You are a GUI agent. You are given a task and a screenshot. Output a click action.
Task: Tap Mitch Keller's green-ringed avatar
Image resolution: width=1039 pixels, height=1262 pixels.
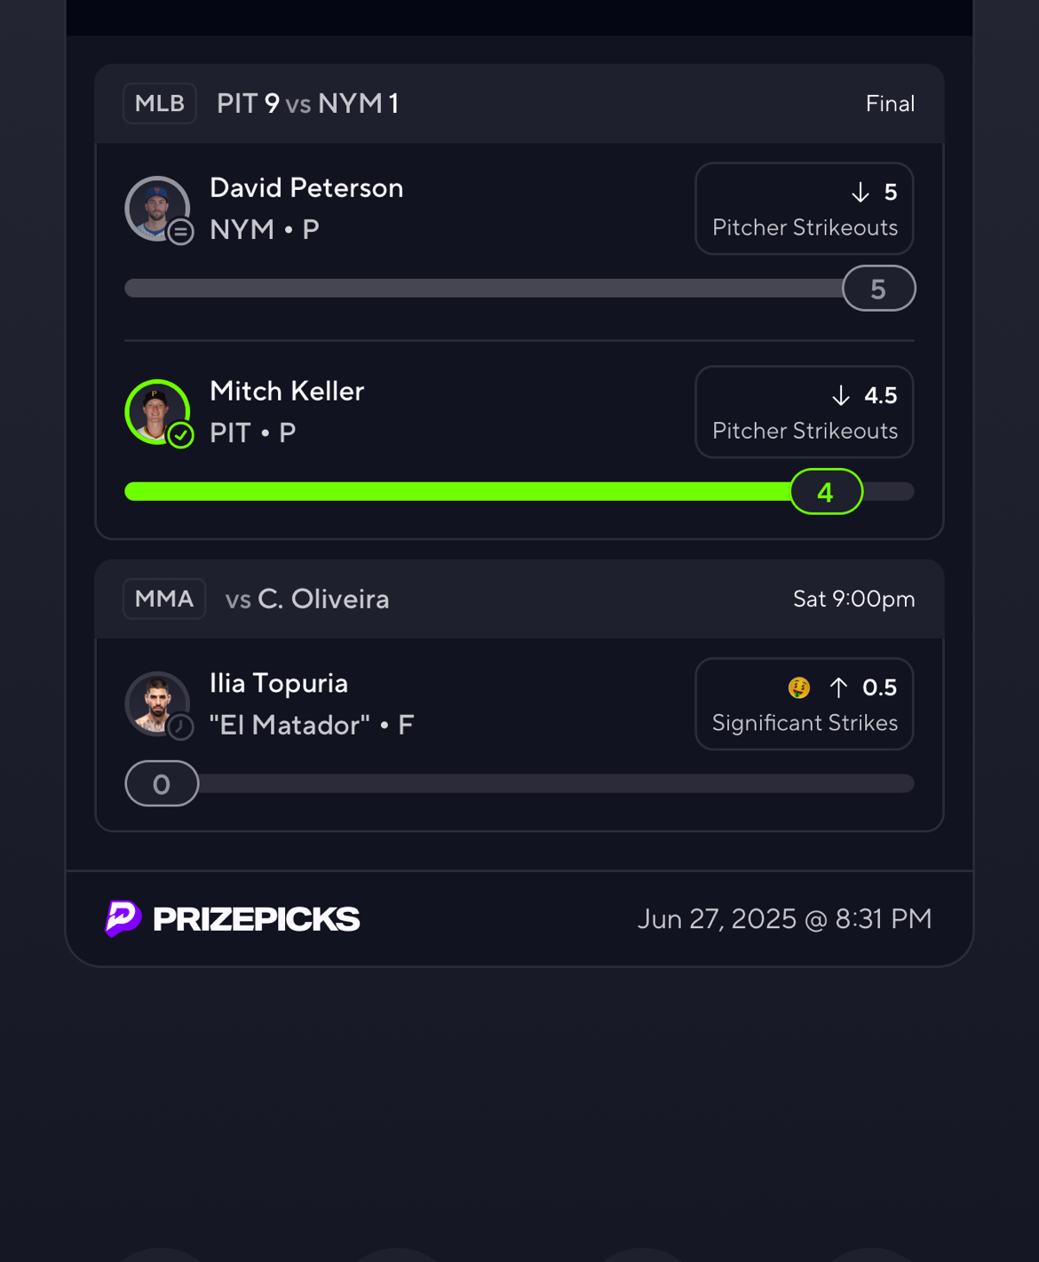[157, 412]
